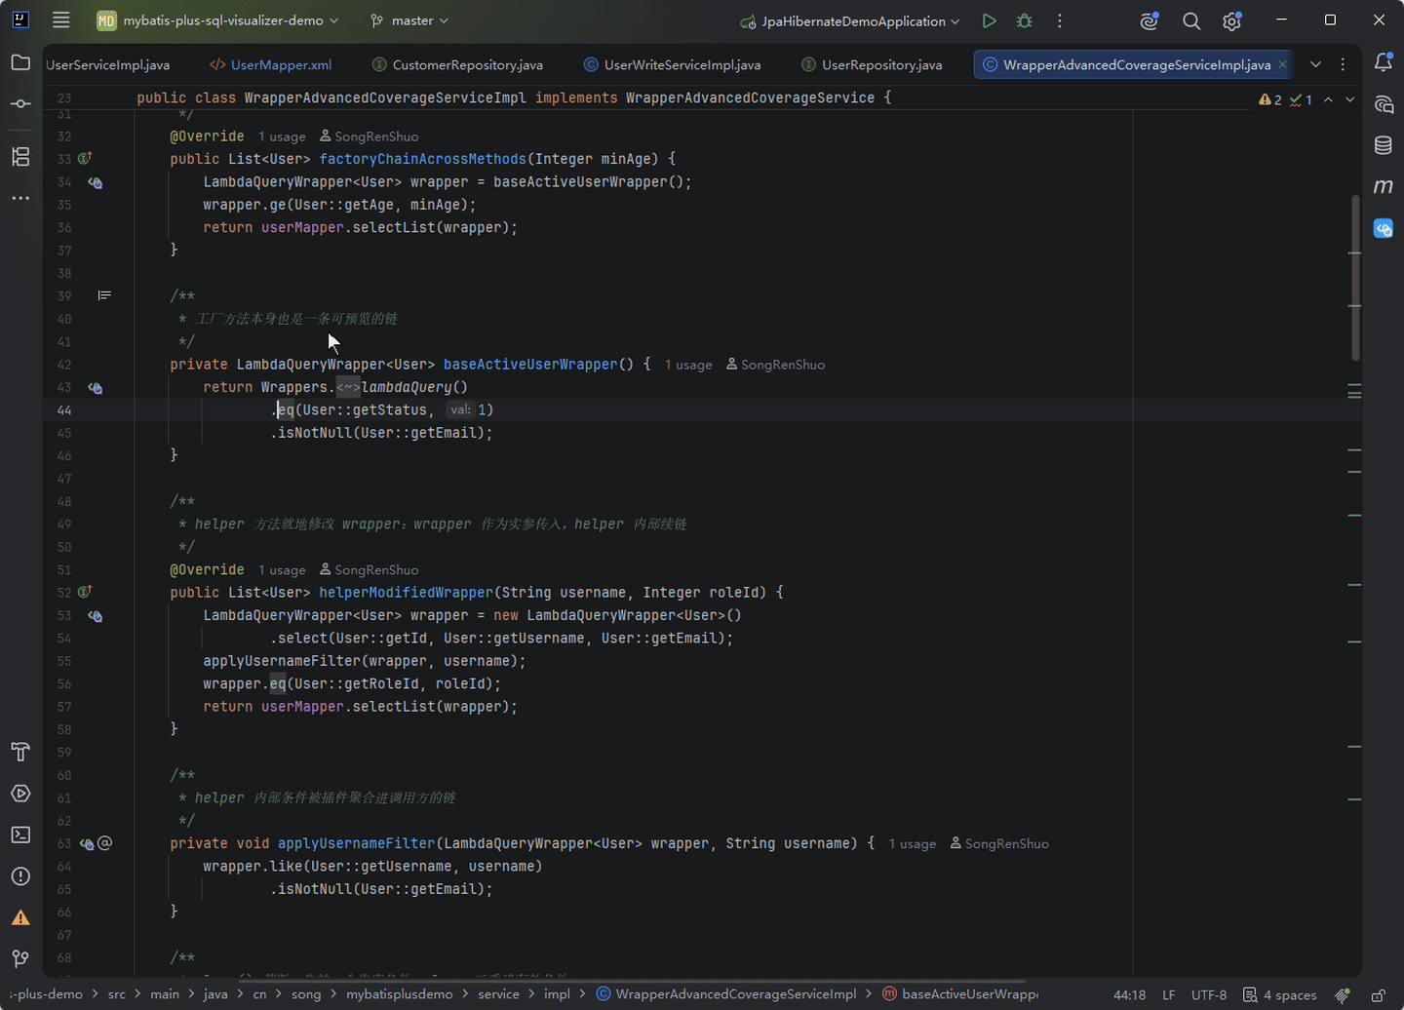Open IDE settings gear
This screenshot has height=1010, width=1404.
(x=1232, y=20)
